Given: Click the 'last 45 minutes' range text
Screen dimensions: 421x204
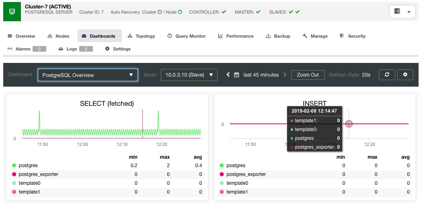Looking at the screenshot, I should (261, 75).
